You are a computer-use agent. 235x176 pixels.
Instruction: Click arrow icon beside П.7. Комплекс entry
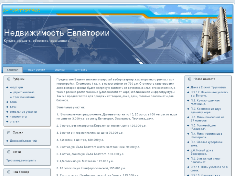coord(188,109)
